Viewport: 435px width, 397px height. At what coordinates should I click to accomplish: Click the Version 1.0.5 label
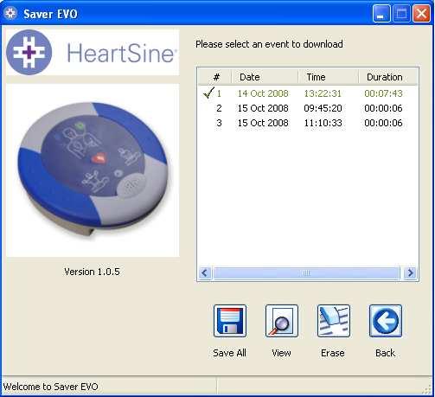pyautogui.click(x=92, y=272)
